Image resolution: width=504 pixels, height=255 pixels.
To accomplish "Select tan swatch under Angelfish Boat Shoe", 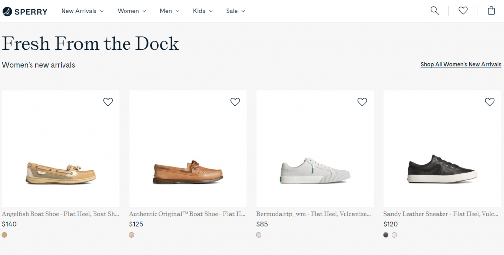I will pyautogui.click(x=4, y=235).
